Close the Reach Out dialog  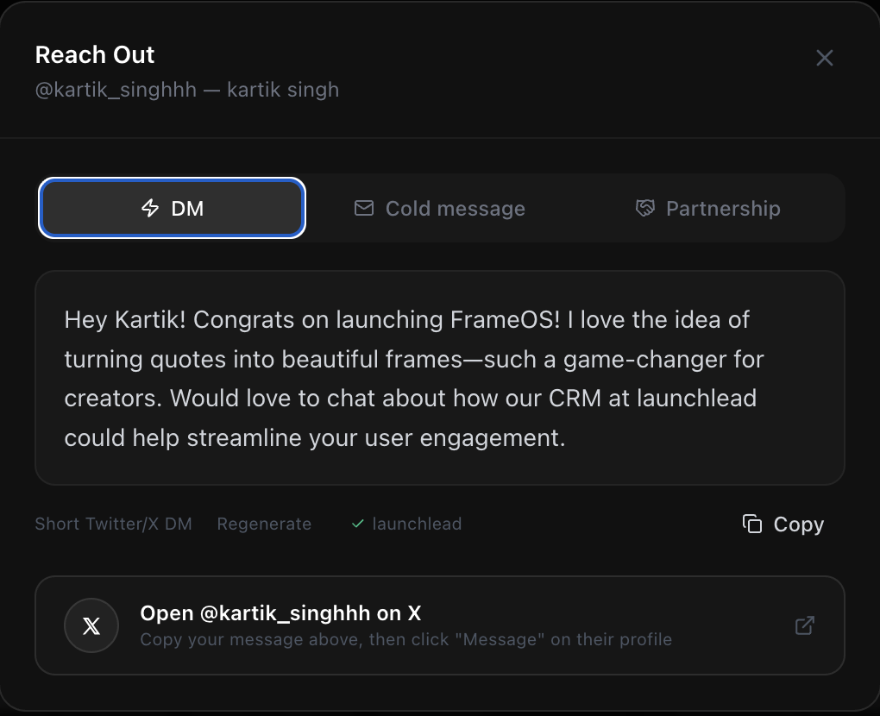pyautogui.click(x=825, y=58)
